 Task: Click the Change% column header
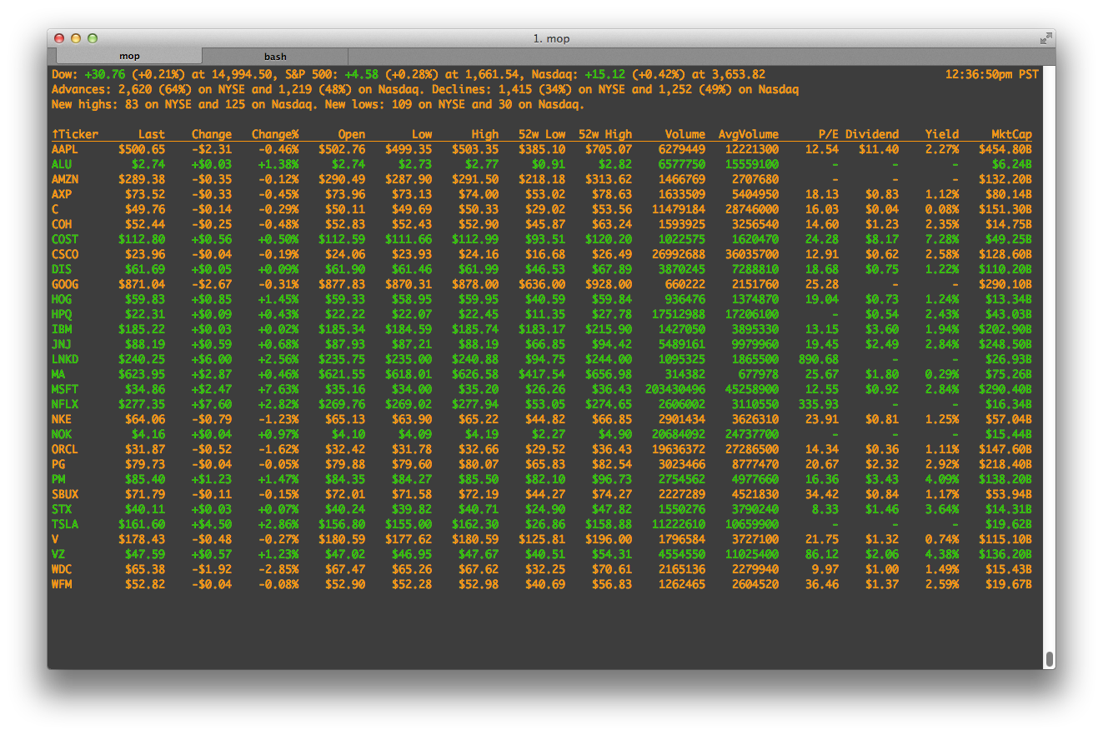point(275,134)
